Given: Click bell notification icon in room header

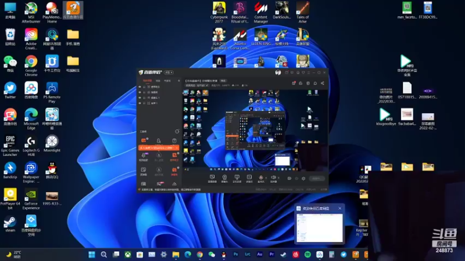Looking at the screenshot, I should click(x=315, y=83).
